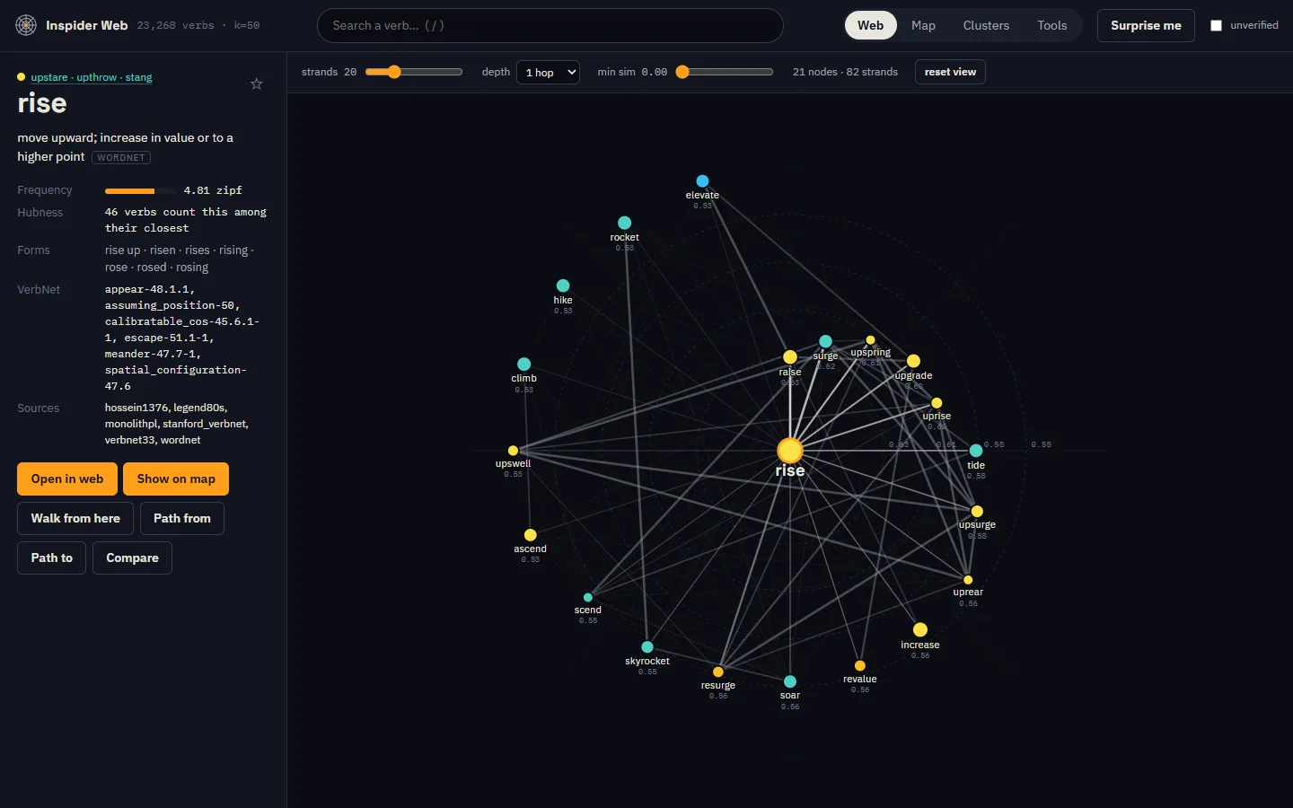Select the 'increase' node in the graph

click(920, 630)
